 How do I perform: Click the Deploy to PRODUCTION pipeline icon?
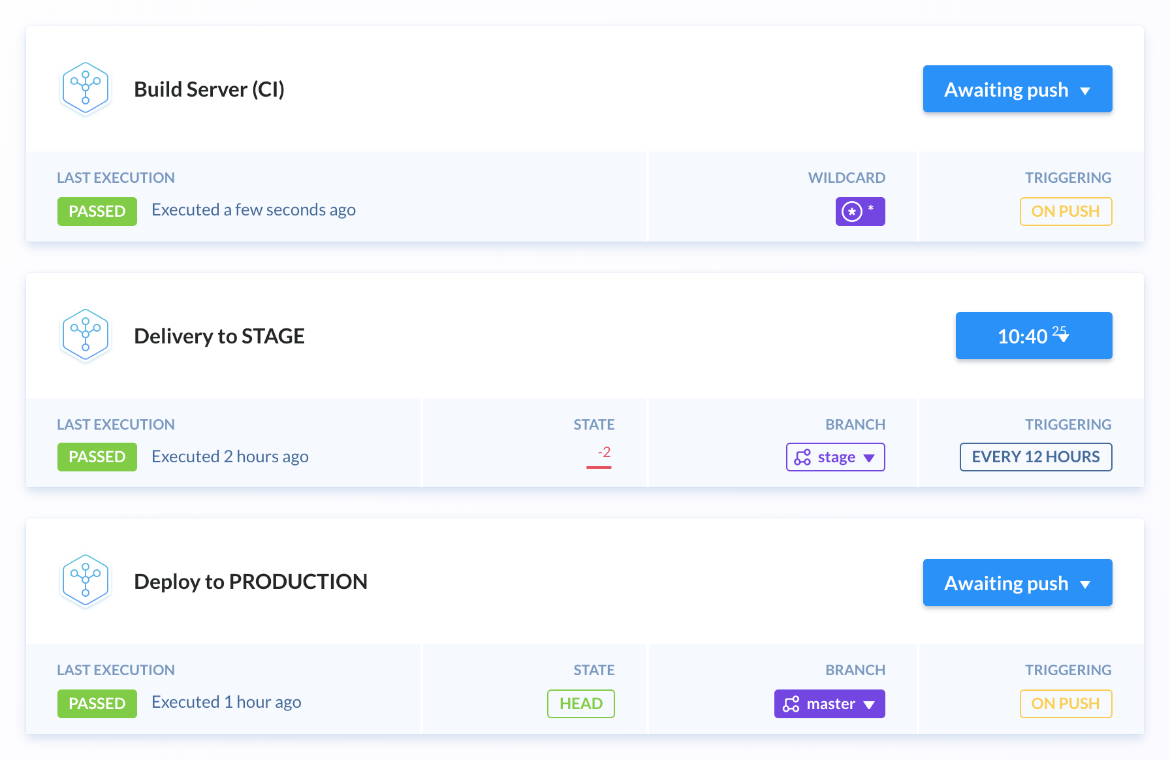point(85,581)
